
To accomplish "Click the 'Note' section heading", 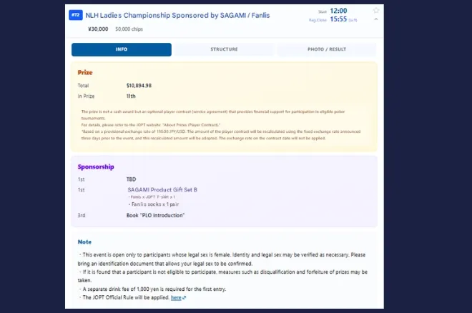I will (84, 242).
